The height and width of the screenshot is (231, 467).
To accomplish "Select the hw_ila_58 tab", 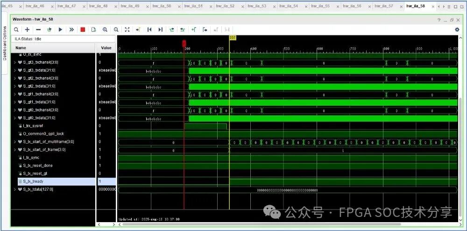I will pyautogui.click(x=416, y=6).
